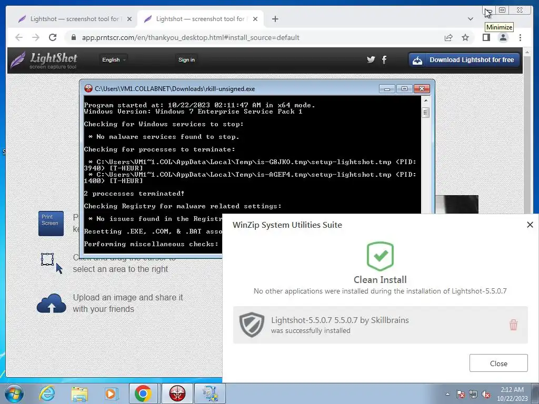Viewport: 539px width, 404px height.
Task: Reload the current page
Action: 53,37
